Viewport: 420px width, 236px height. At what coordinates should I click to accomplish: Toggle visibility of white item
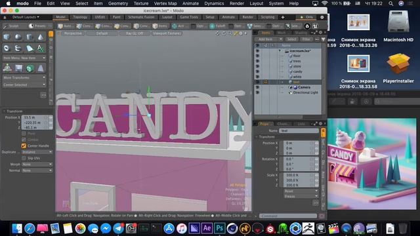tap(257, 77)
